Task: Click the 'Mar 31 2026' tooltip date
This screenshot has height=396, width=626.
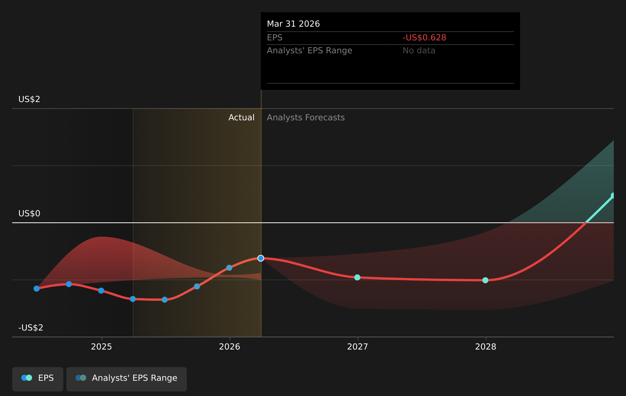Action: 294,24
